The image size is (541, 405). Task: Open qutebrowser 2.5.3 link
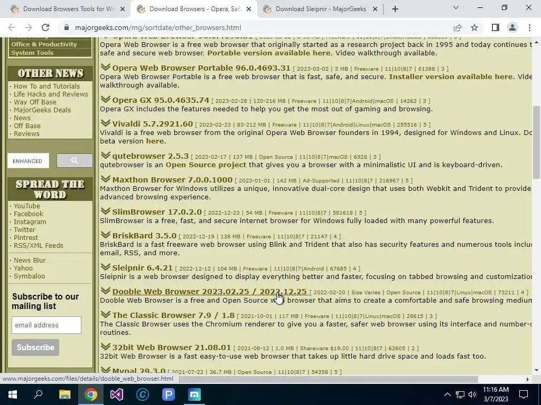pos(151,156)
